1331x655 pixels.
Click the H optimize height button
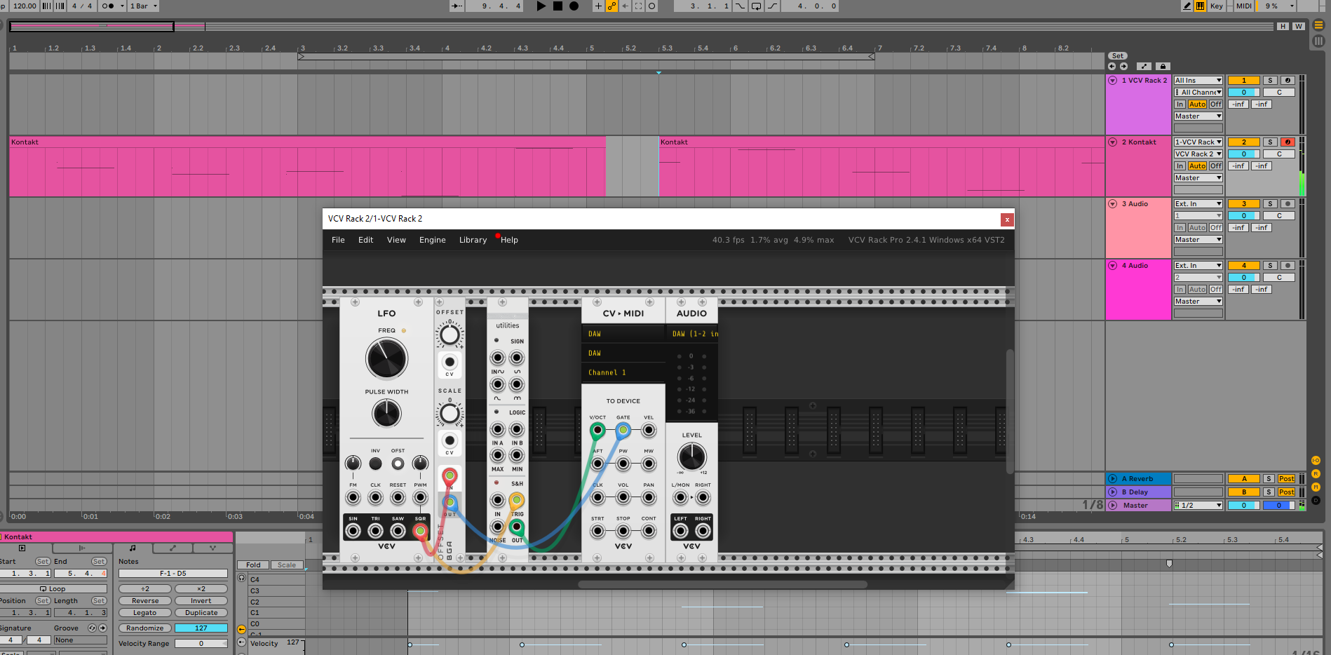[x=1283, y=26]
